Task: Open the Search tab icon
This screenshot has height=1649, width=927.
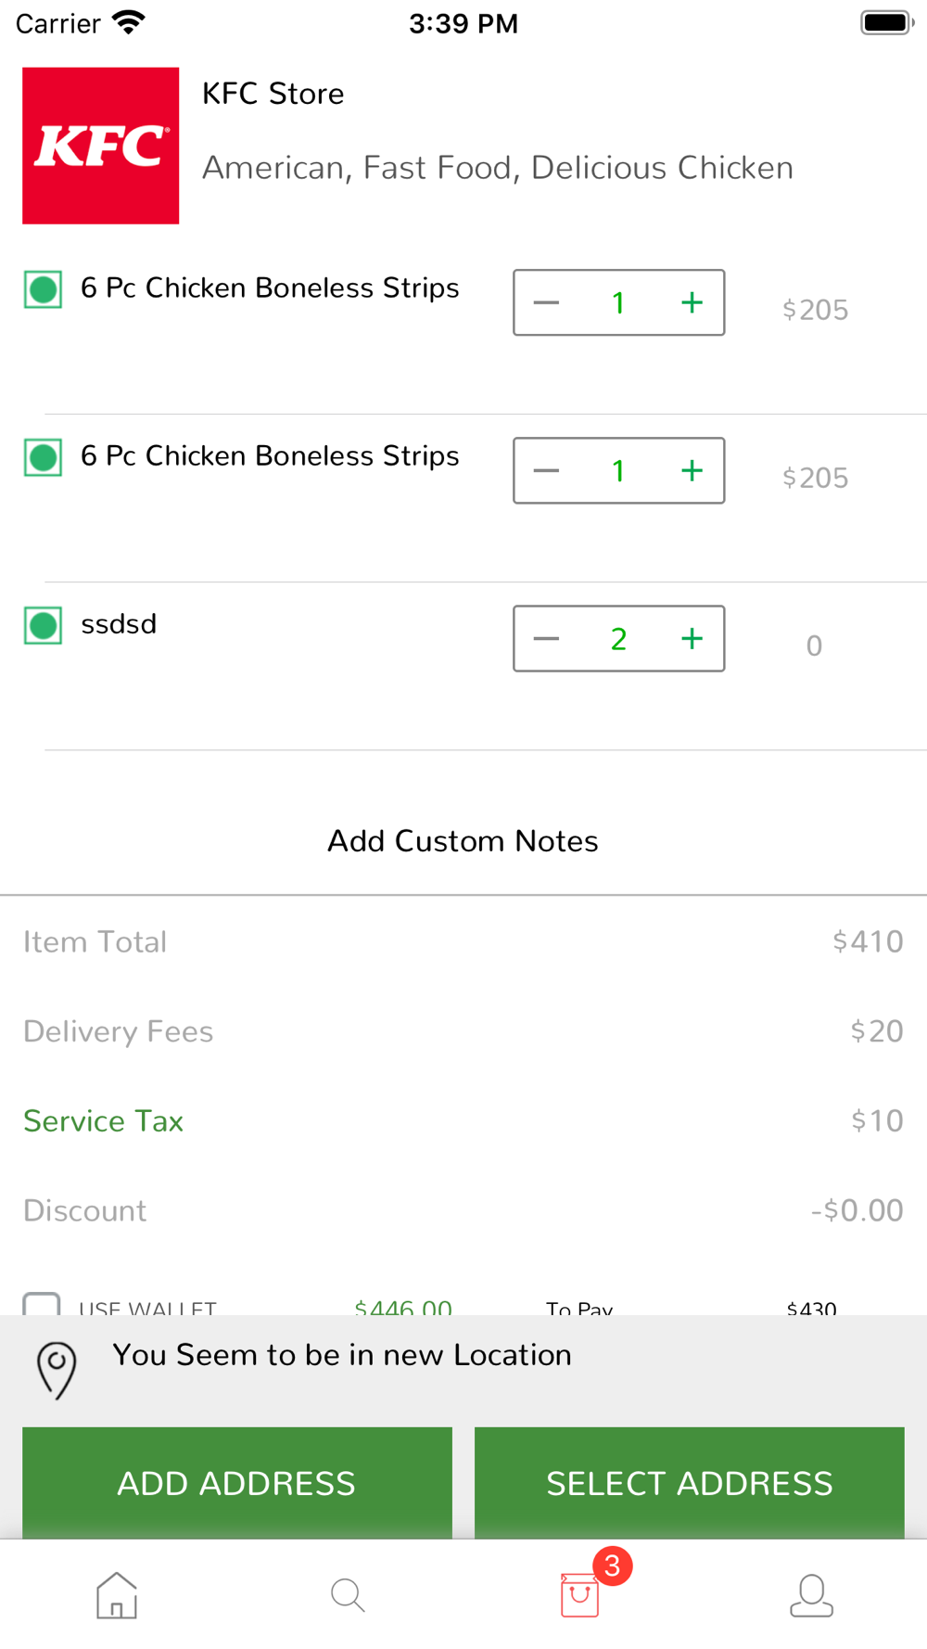Action: pos(348,1595)
